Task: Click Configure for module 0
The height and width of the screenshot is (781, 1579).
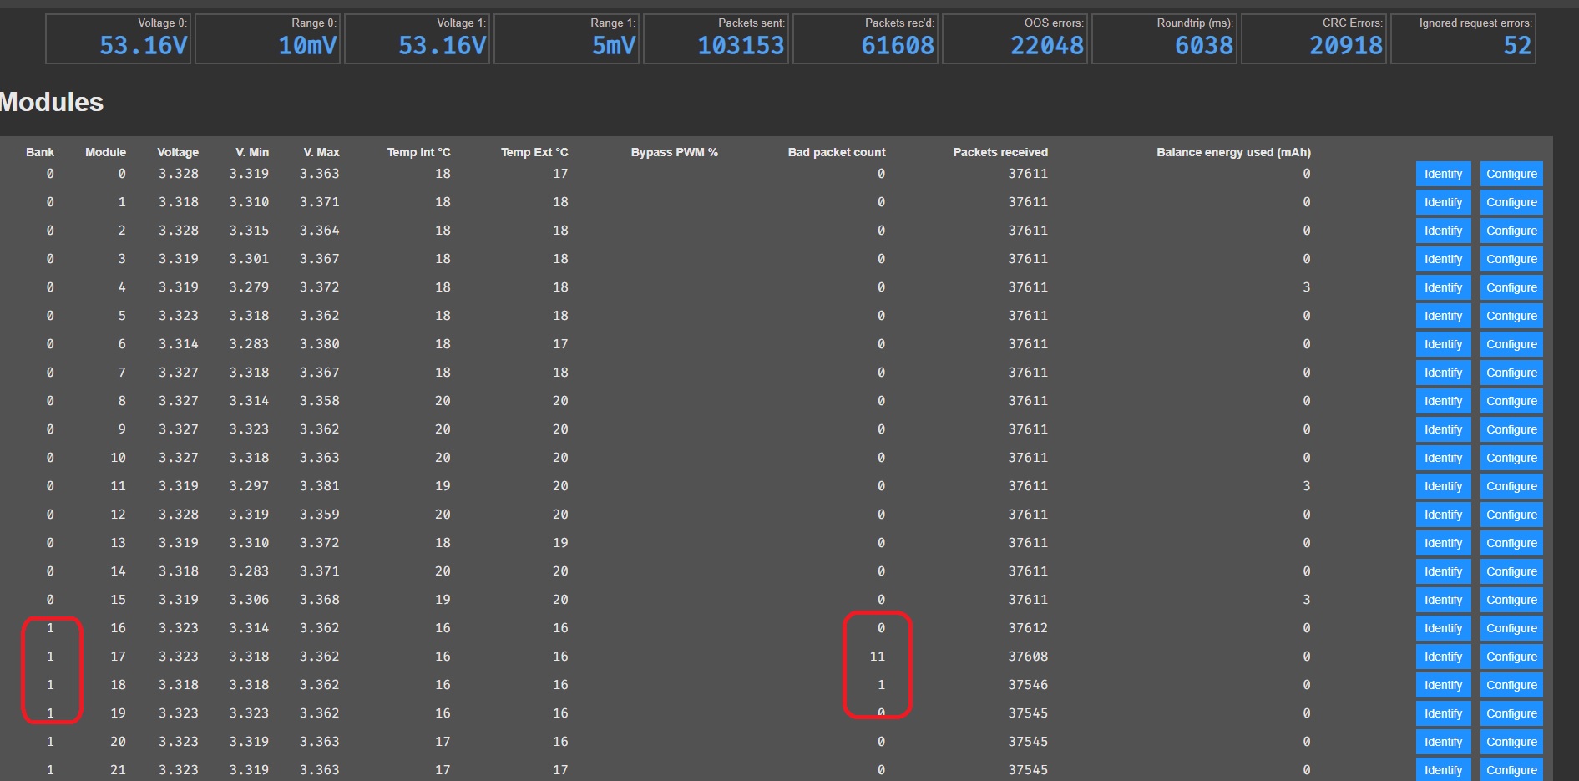Action: pyautogui.click(x=1511, y=174)
